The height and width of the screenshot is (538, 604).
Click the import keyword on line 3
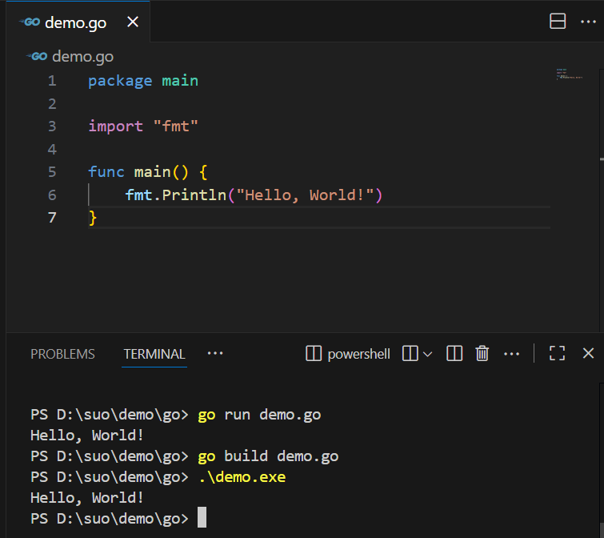point(115,126)
